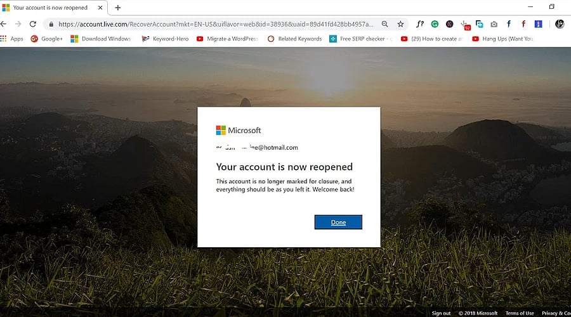Screen dimensions: 571x317
Task: Click the 'Your account is now reopened' heading
Action: tap(284, 167)
